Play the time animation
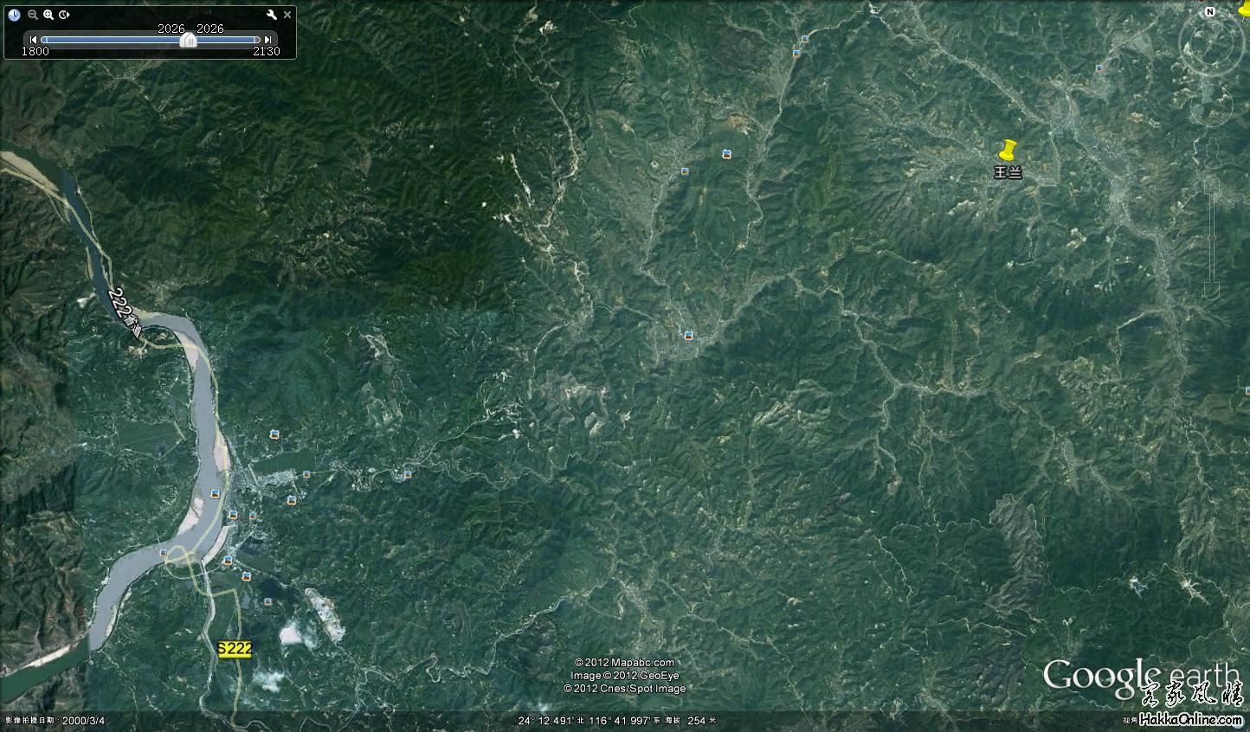This screenshot has height=732, width=1250. (x=65, y=15)
